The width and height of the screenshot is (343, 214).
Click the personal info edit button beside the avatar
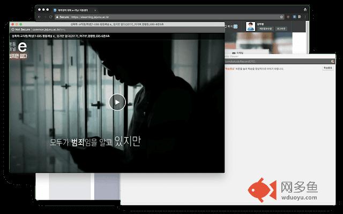(266, 28)
